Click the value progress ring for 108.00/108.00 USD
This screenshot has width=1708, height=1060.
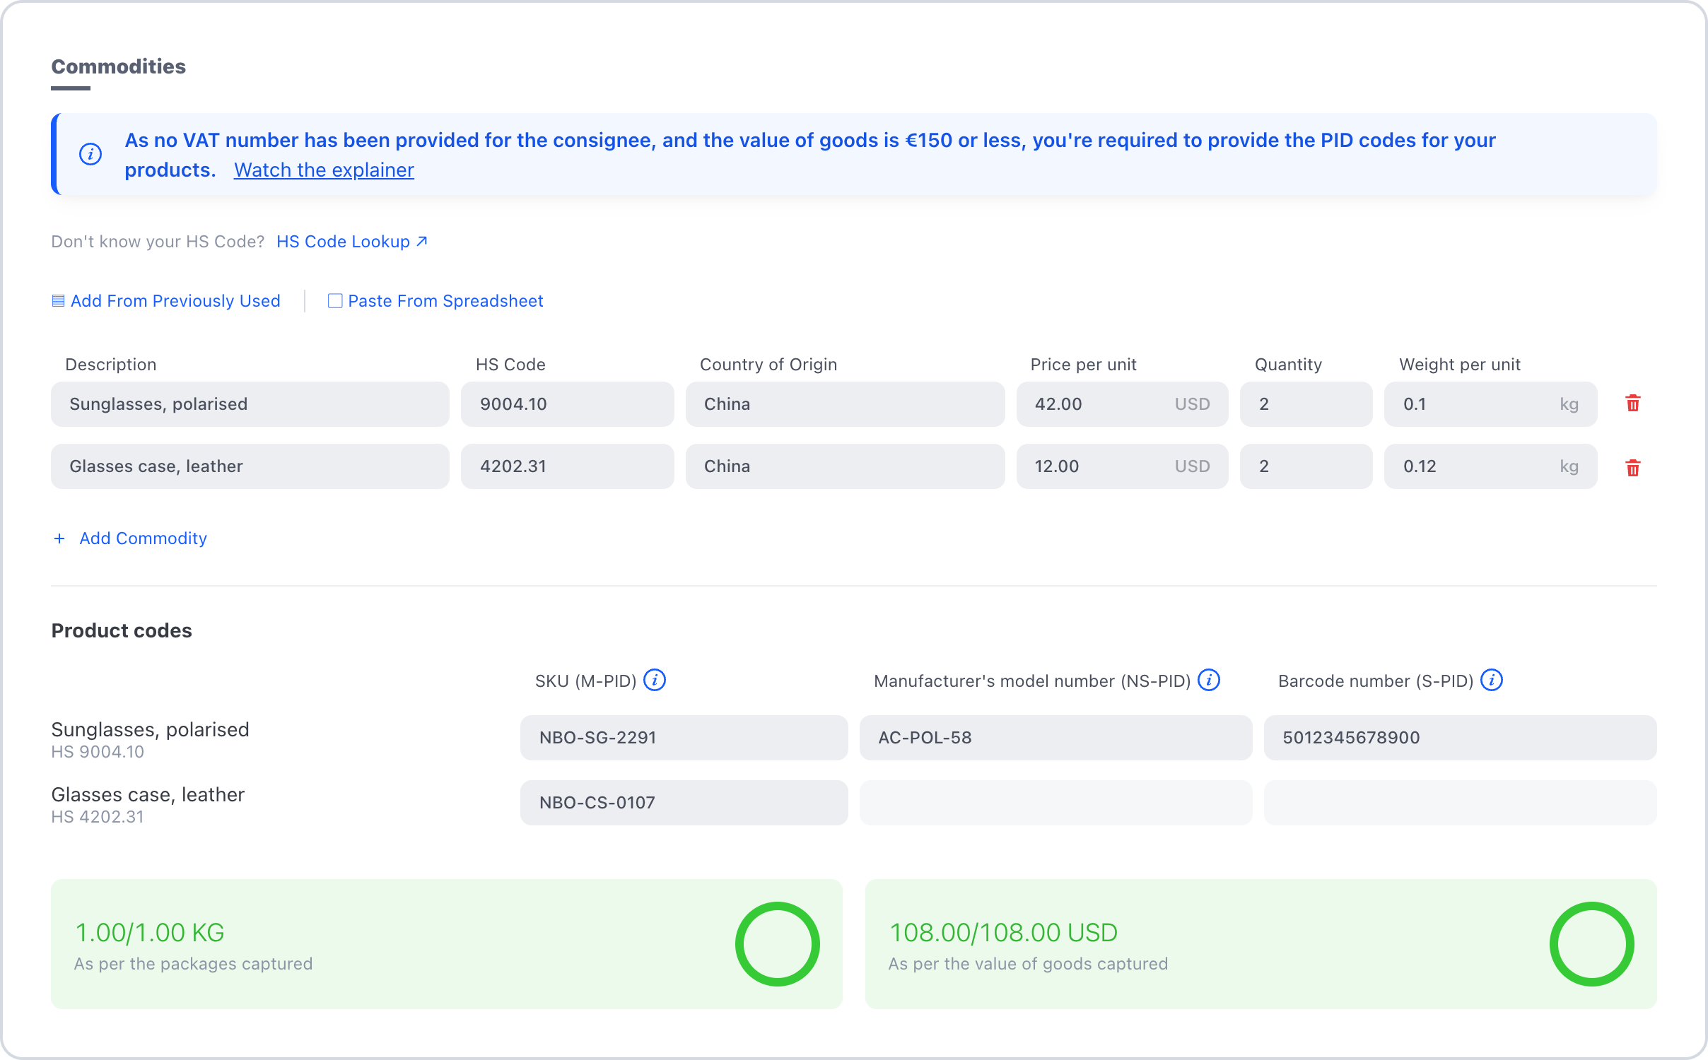[1592, 944]
